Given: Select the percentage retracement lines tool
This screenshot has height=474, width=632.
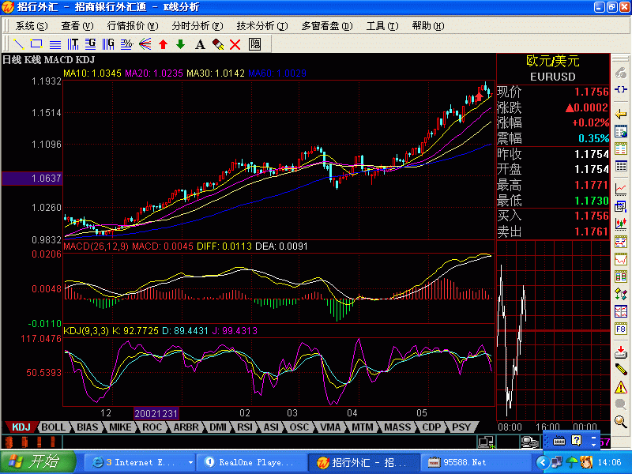Looking at the screenshot, I should coord(126,44).
